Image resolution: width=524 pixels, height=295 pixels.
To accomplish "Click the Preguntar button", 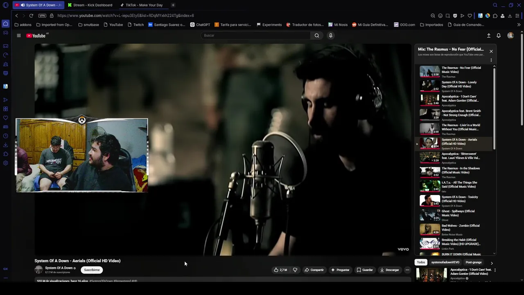I will (340, 270).
